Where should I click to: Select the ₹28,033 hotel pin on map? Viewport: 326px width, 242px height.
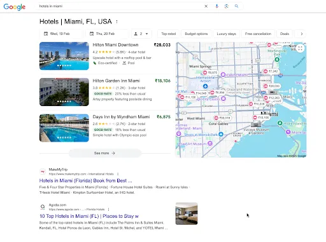(x=272, y=86)
